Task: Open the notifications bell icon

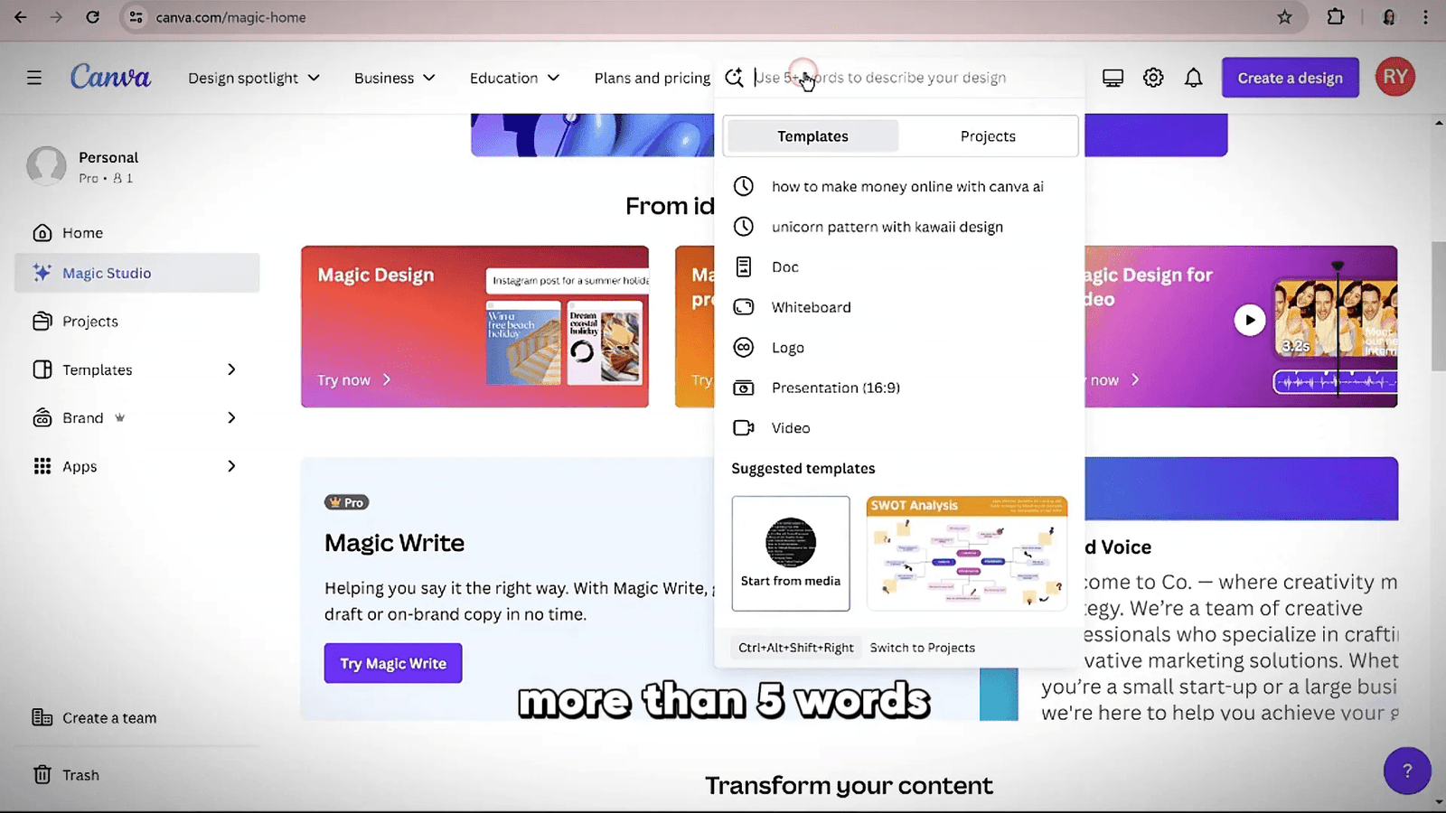Action: click(1194, 78)
